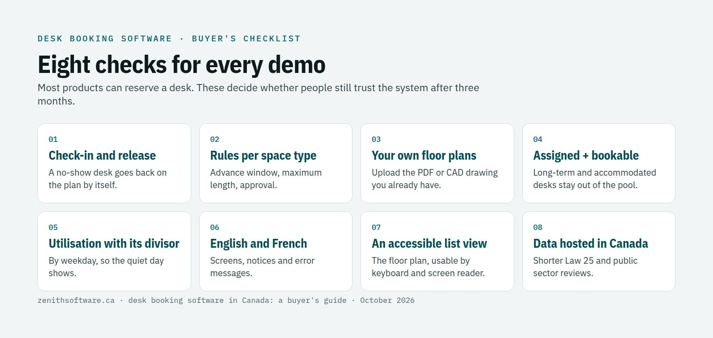
Task: Click the number 02 label
Action: tap(215, 139)
